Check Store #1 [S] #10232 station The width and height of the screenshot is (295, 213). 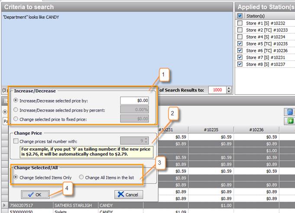(240, 23)
